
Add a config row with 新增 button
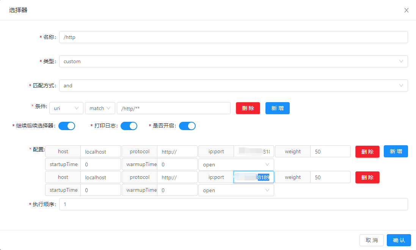pyautogui.click(x=396, y=151)
